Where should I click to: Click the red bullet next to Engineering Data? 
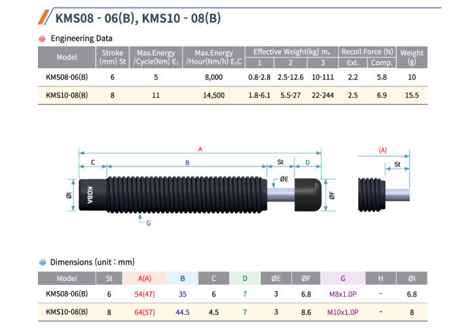(x=42, y=39)
